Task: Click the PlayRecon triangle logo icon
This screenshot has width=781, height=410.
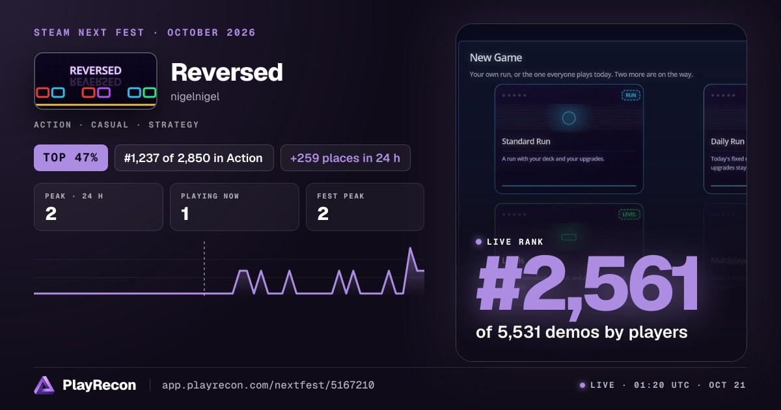Action: pyautogui.click(x=44, y=385)
